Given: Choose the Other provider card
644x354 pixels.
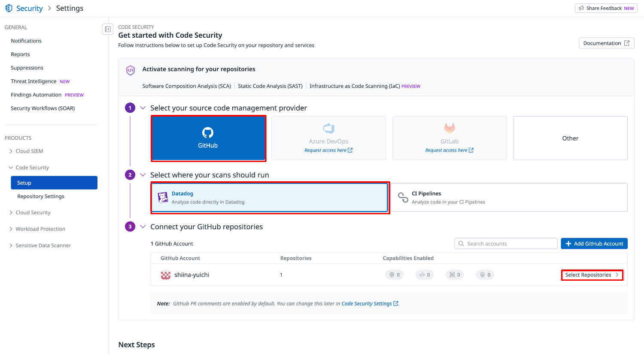Looking at the screenshot, I should click(570, 138).
